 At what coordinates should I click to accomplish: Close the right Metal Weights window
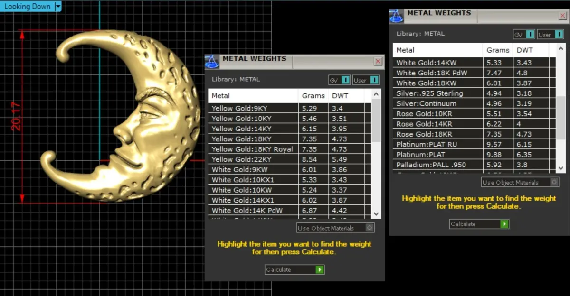point(563,16)
